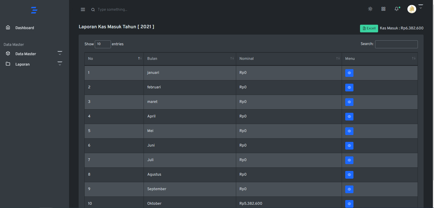Viewport: 434px width, 208px height.
Task: View details for januari row
Action: [x=349, y=73]
